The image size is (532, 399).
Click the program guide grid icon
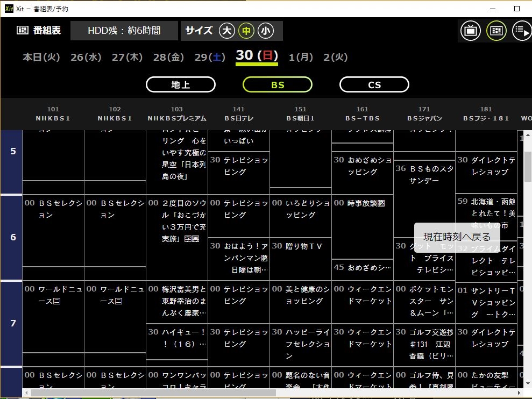point(496,31)
